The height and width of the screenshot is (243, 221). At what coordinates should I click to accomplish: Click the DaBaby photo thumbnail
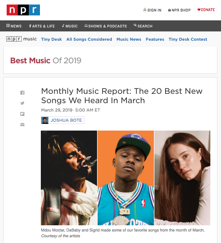(126, 178)
